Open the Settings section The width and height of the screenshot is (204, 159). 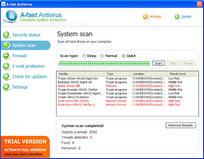point(20,87)
